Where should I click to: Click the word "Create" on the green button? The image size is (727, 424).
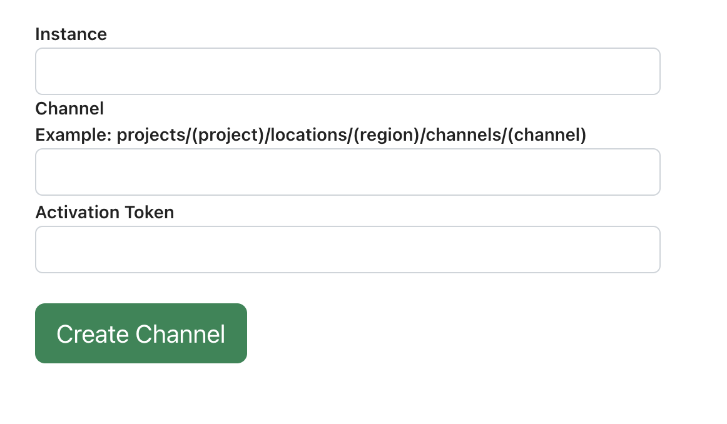(x=92, y=334)
